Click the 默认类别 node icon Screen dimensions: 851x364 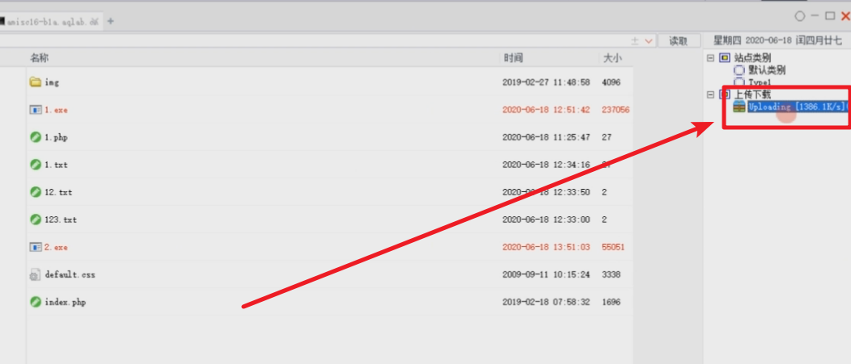point(739,70)
